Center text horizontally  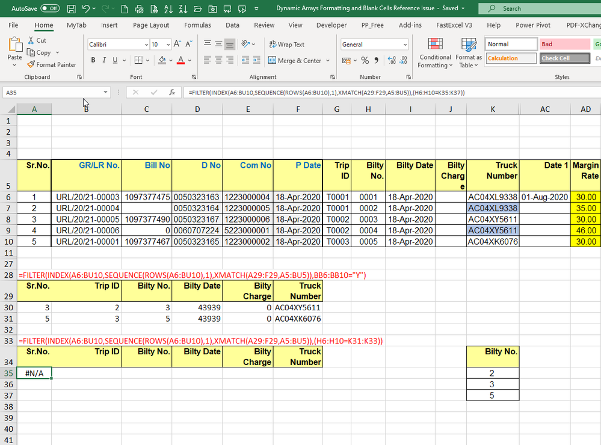click(218, 60)
